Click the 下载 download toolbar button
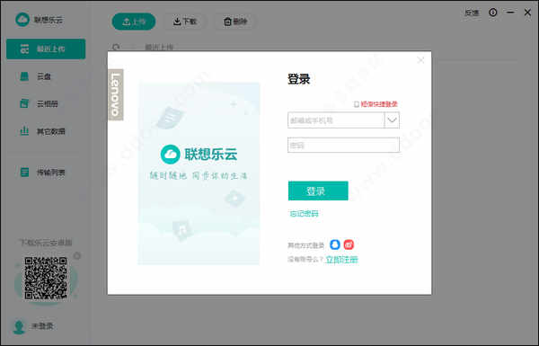 [x=185, y=22]
